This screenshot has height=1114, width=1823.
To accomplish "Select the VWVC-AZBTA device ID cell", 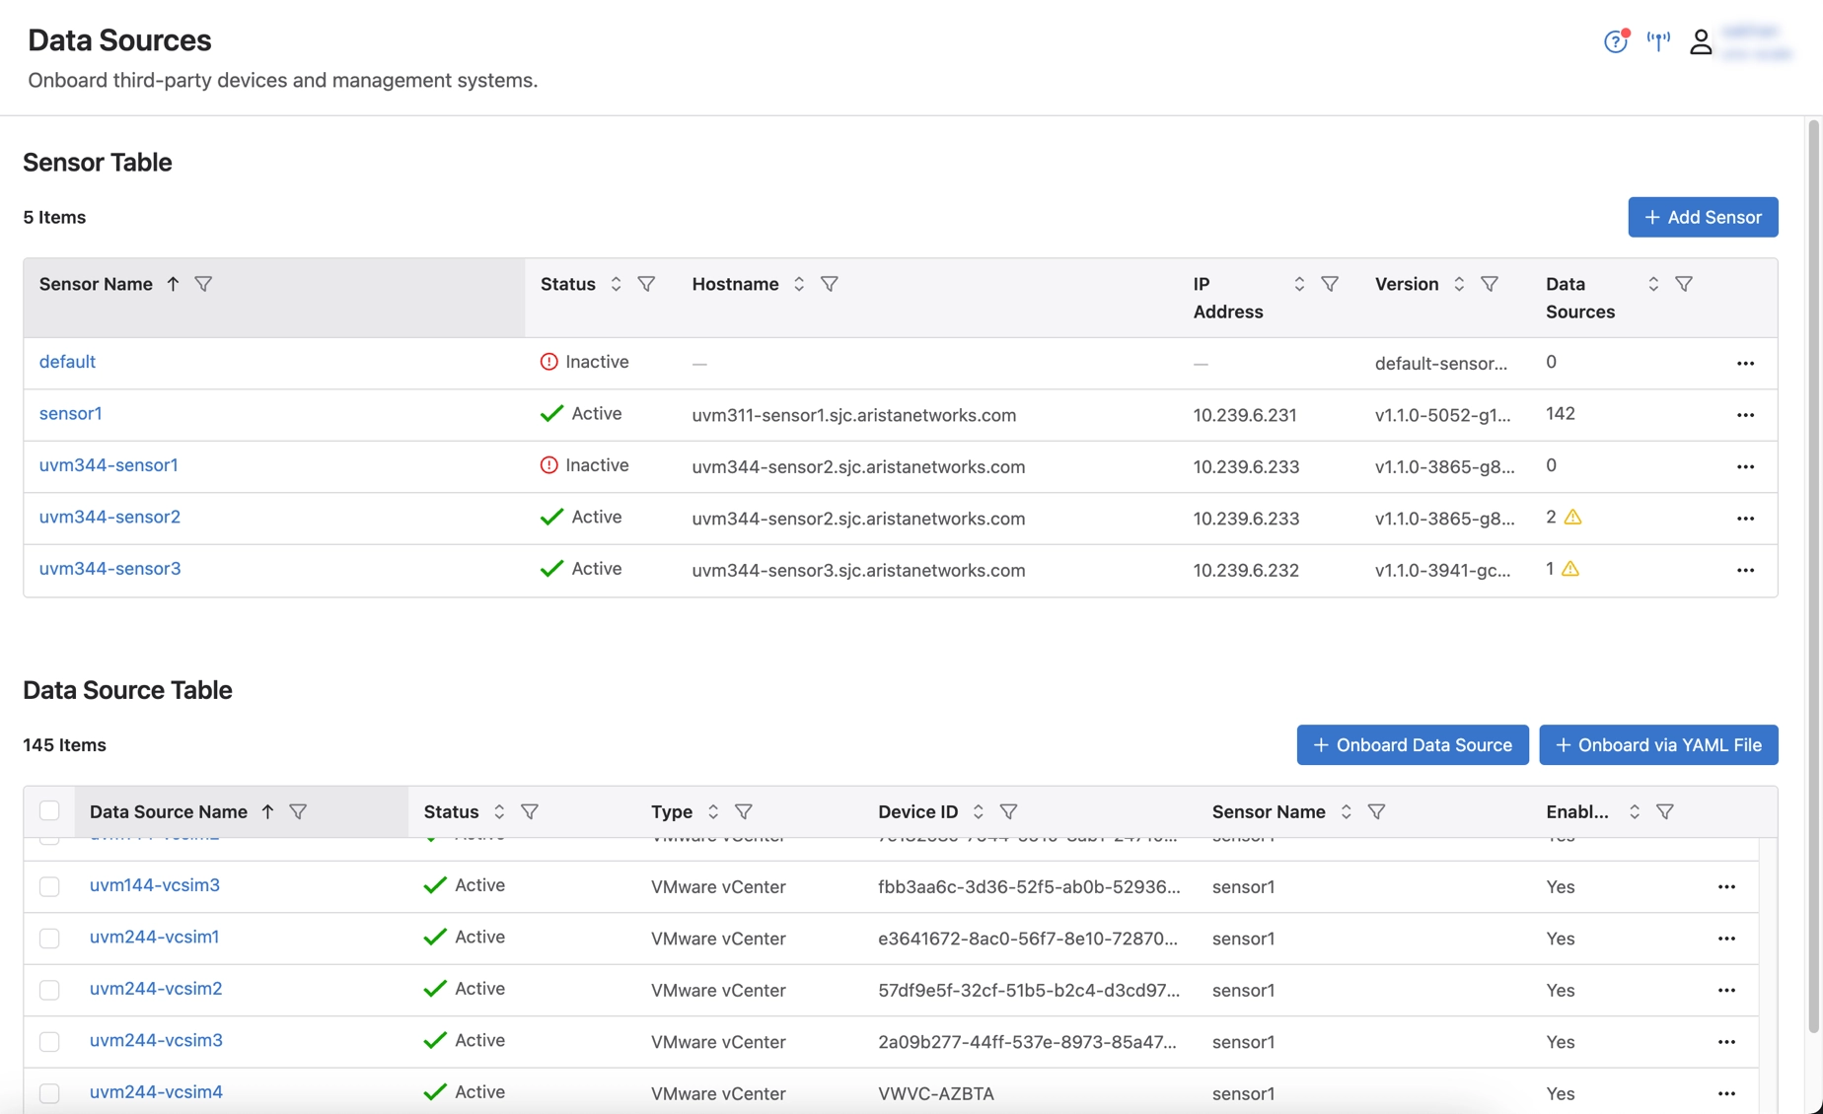I will point(936,1093).
